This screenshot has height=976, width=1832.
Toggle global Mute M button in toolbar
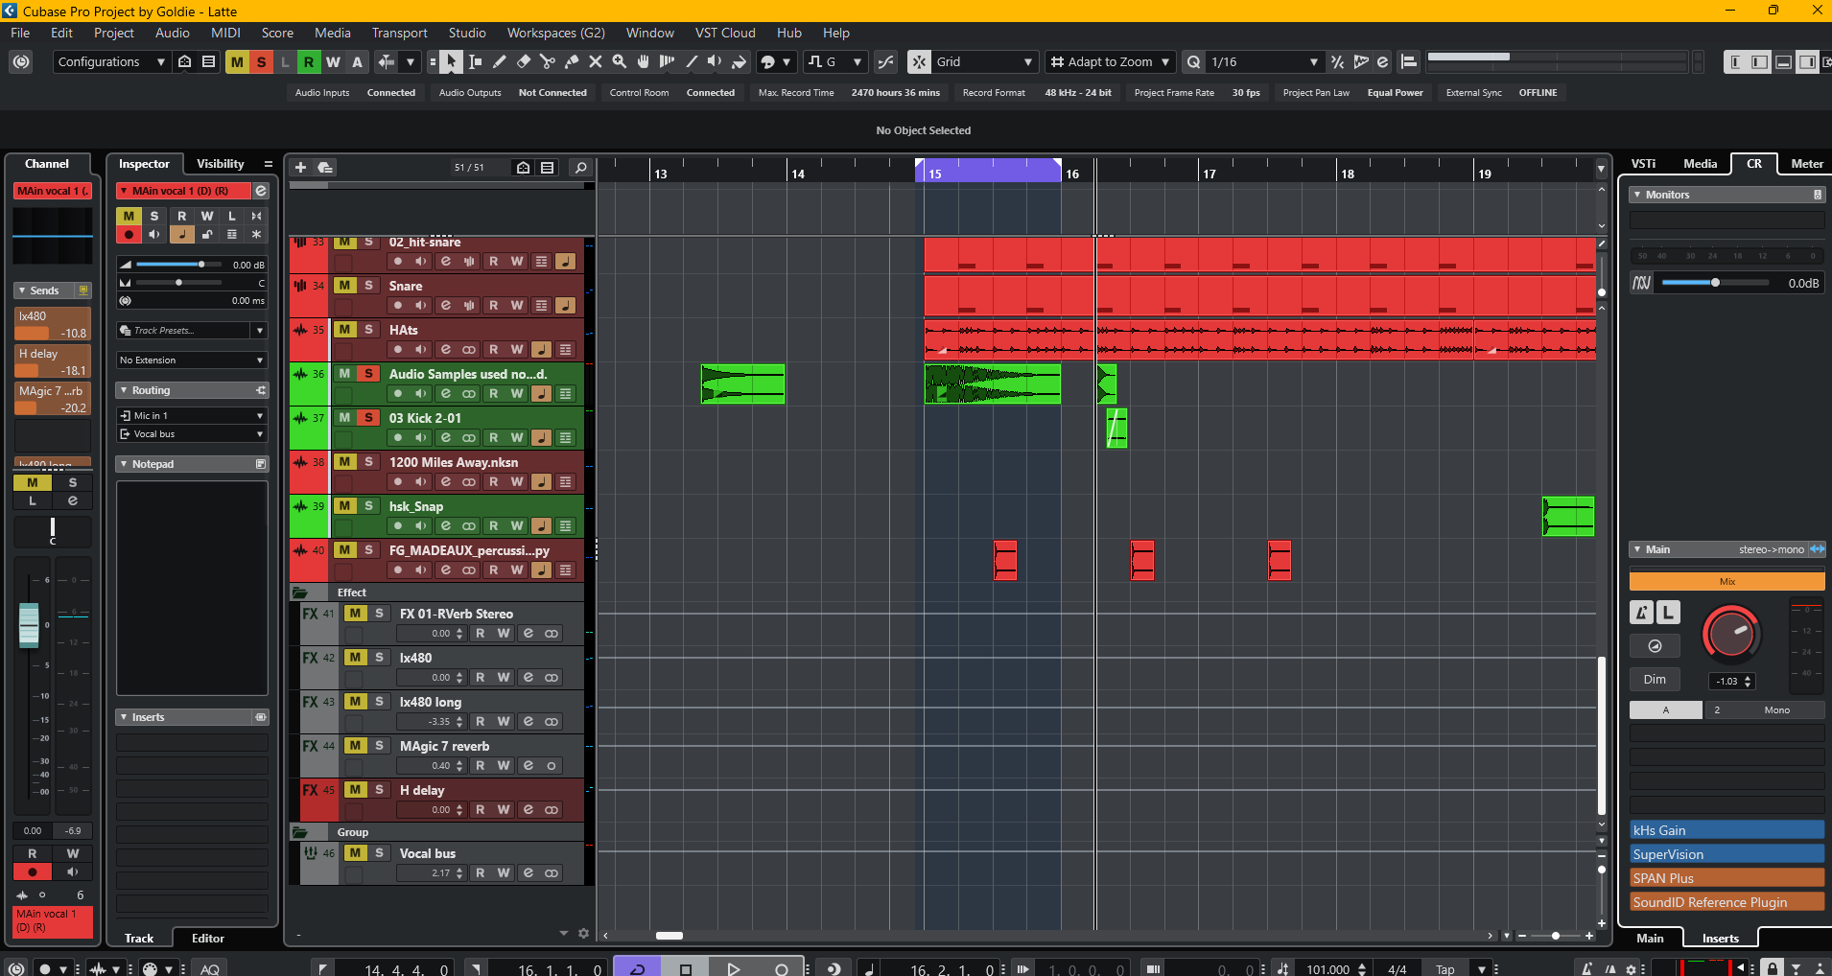pos(237,62)
